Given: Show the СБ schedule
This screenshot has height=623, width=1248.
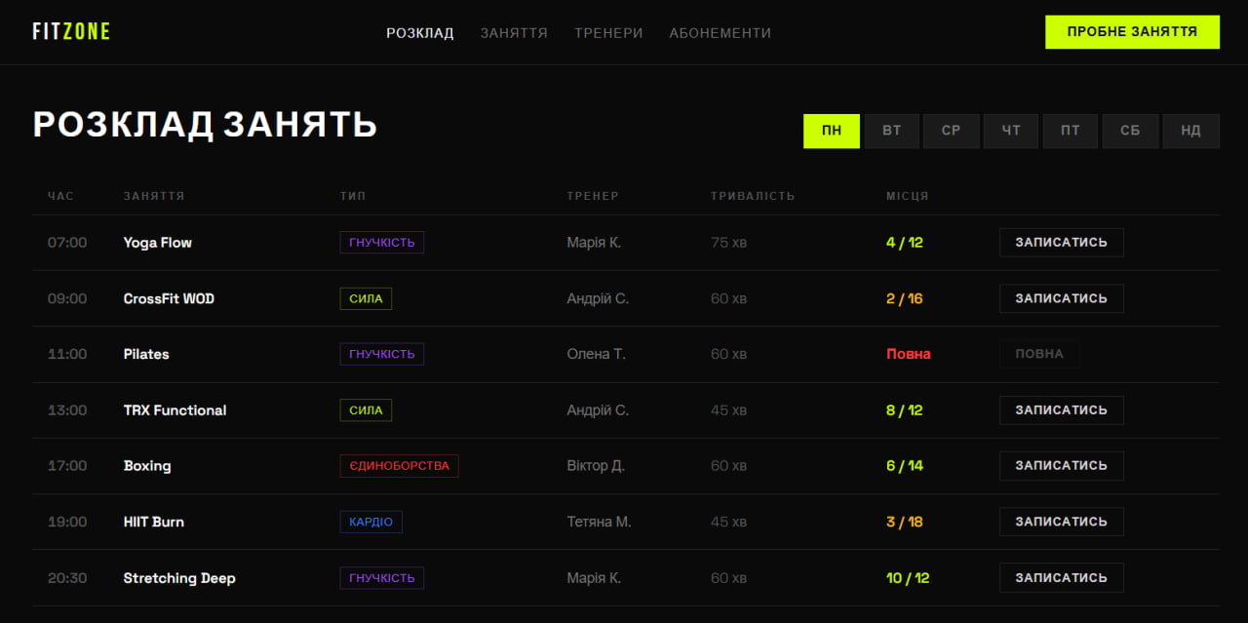Looking at the screenshot, I should coord(1130,131).
